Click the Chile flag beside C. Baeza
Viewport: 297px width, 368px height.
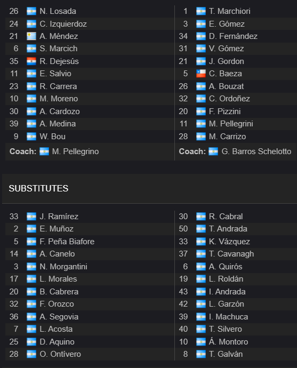tap(201, 74)
